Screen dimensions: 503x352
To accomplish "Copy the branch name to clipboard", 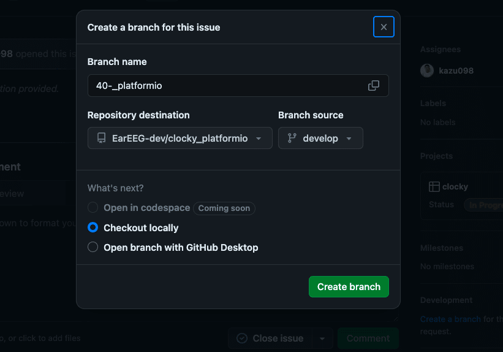I will [373, 85].
